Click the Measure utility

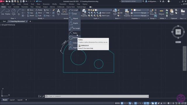(161, 12)
